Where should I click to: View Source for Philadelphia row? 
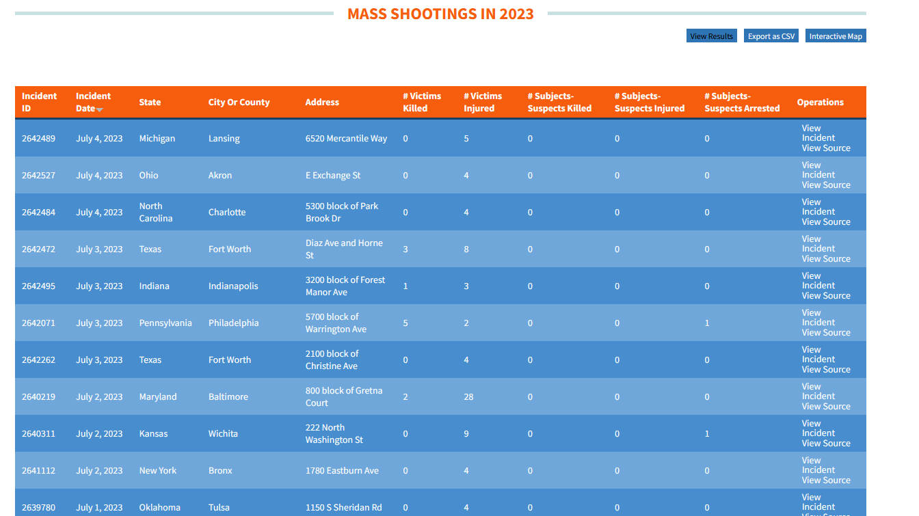(x=826, y=333)
